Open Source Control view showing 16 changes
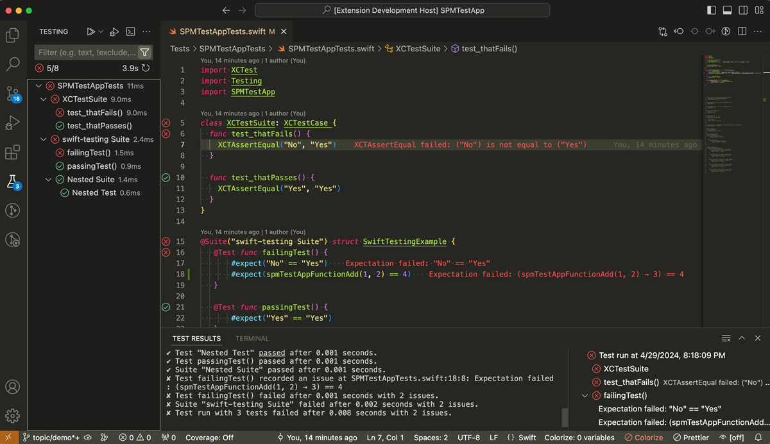Screen dimensions: 770x444 click(13, 94)
